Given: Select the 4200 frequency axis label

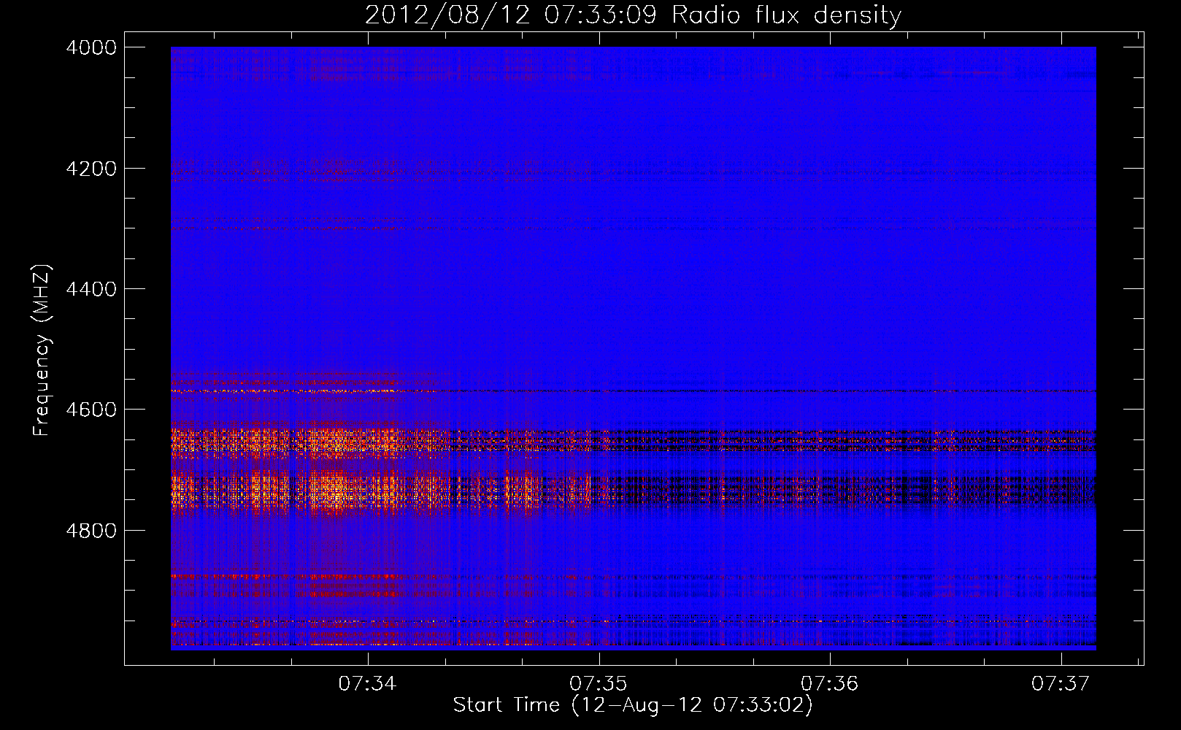Looking at the screenshot, I should (x=91, y=169).
